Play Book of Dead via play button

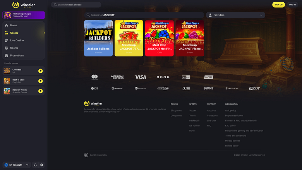pyautogui.click(x=40, y=81)
